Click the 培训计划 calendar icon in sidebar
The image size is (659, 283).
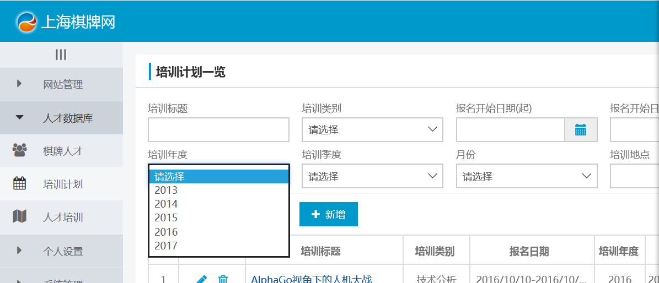[20, 184]
